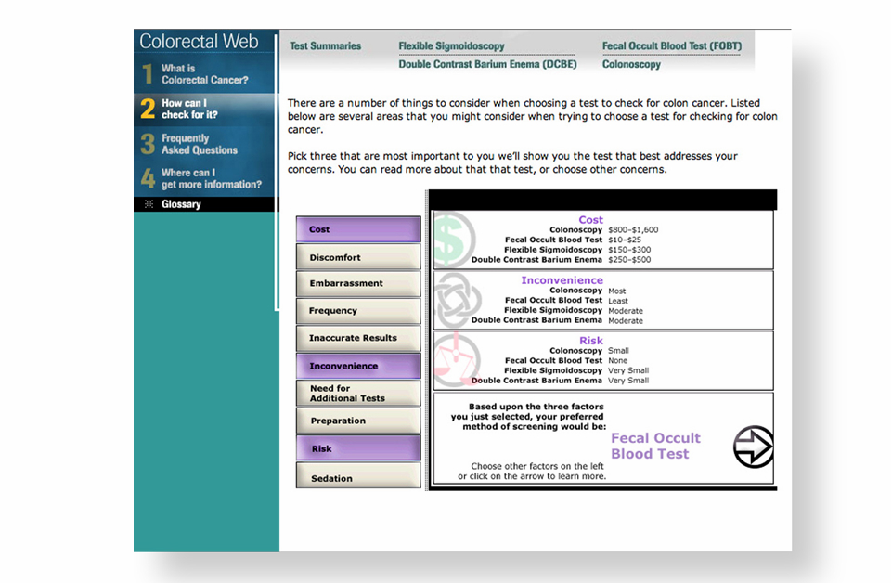Screen dimensions: 892x583
Task: Click the scales Risk icon
Action: pos(457,359)
